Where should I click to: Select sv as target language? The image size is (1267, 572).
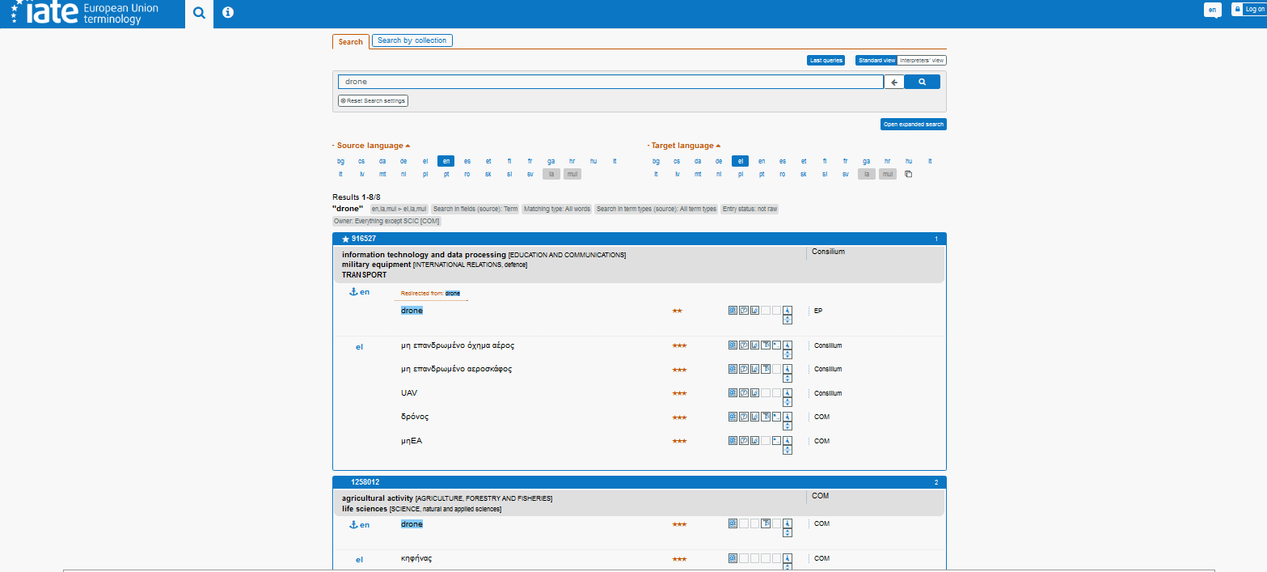[845, 174]
